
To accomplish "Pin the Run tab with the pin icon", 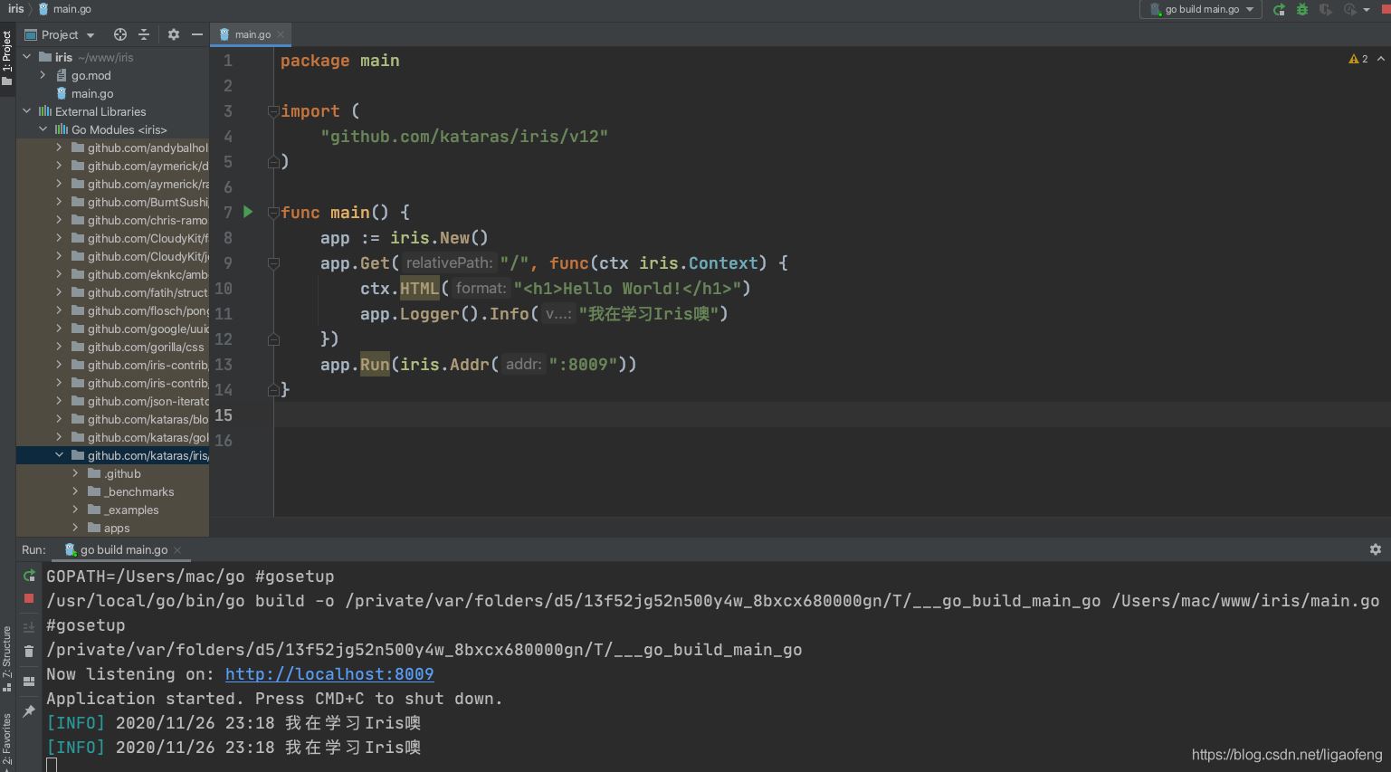I will (x=29, y=711).
